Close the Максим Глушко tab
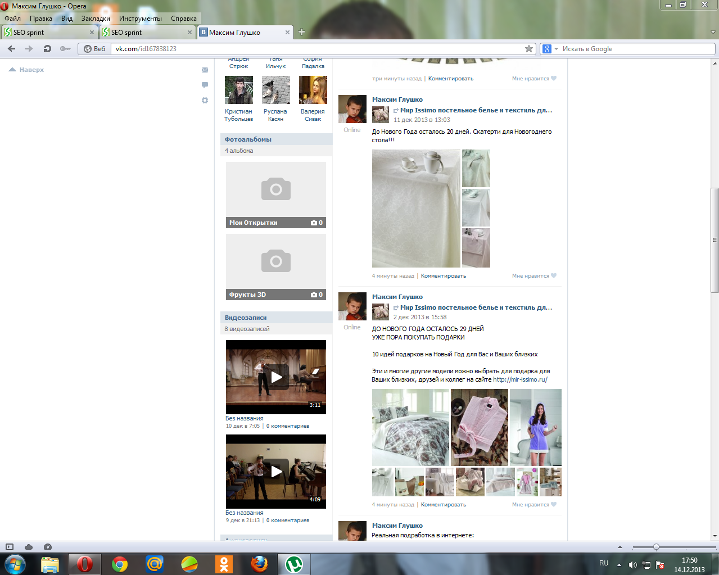The width and height of the screenshot is (719, 575). (x=288, y=33)
